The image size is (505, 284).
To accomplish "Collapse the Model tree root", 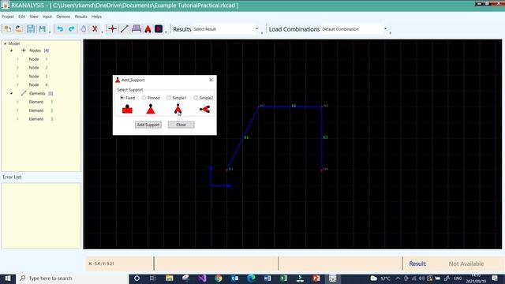I will 6,43.
